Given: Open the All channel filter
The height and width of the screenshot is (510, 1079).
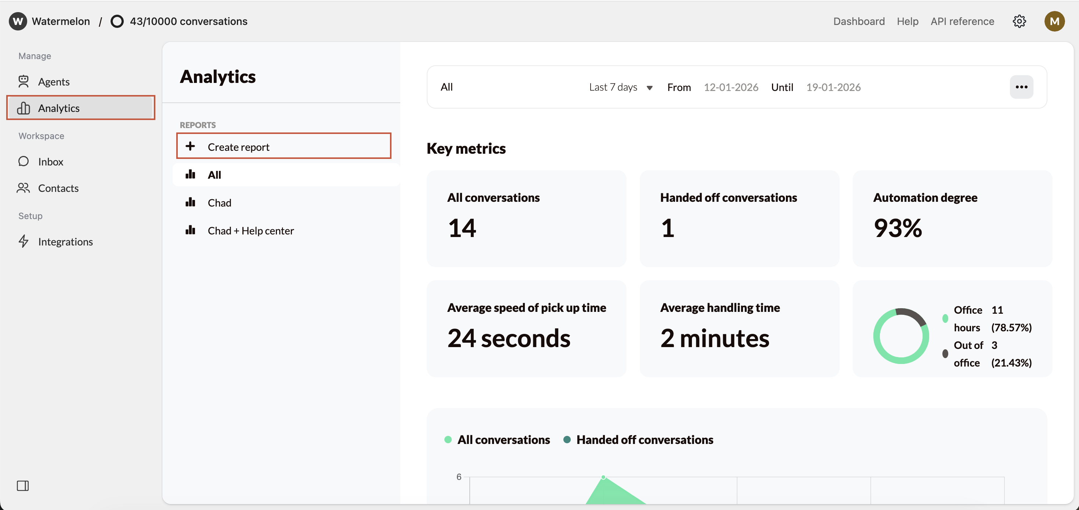Looking at the screenshot, I should (x=447, y=87).
